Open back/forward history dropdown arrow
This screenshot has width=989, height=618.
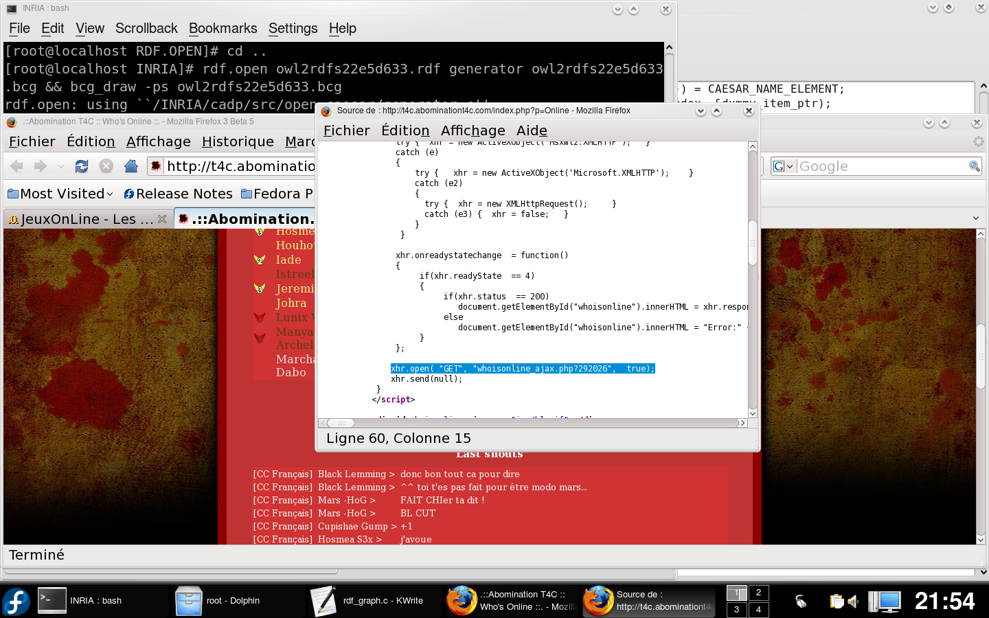click(x=61, y=166)
